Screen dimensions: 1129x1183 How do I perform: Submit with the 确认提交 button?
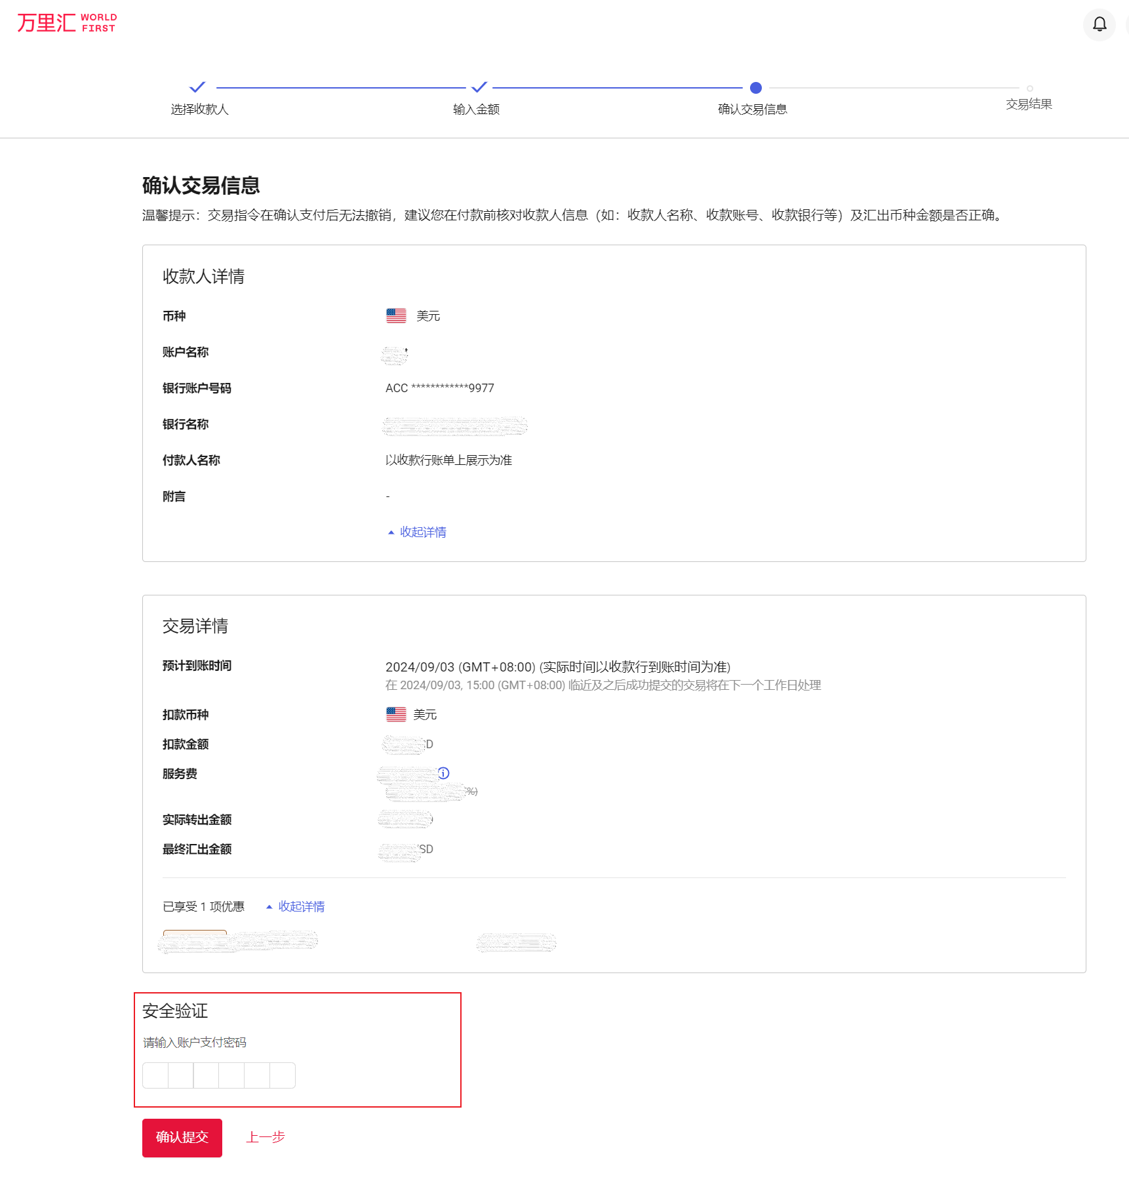(182, 1138)
